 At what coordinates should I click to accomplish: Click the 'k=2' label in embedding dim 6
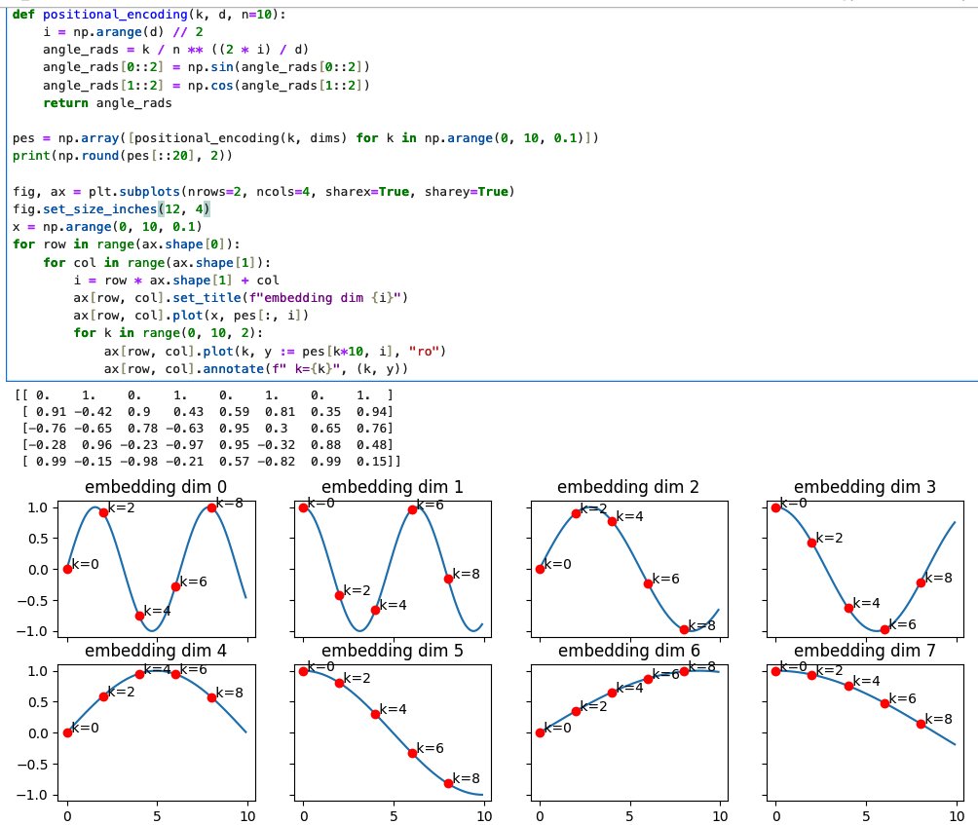click(593, 706)
